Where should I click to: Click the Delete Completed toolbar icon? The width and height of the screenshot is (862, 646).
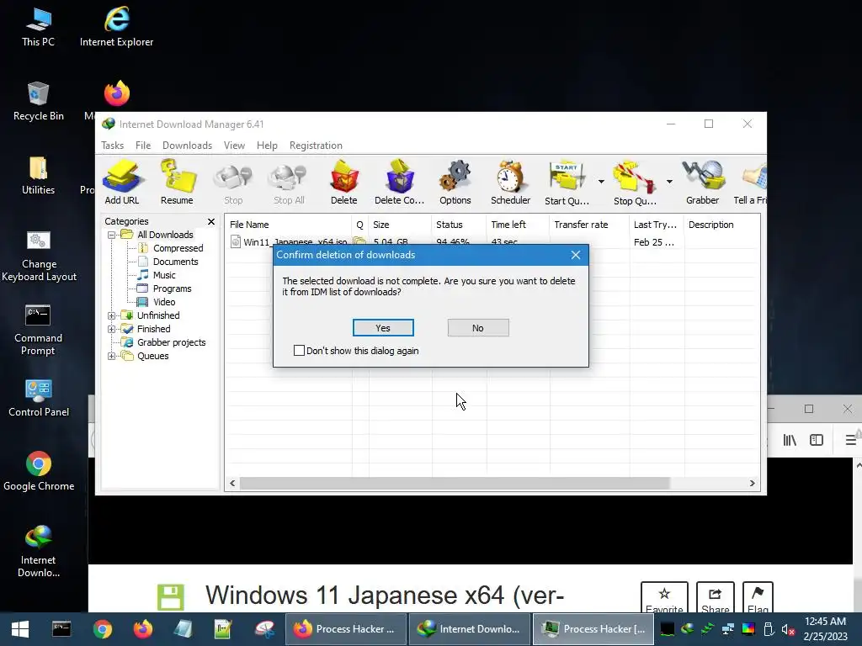(x=400, y=183)
